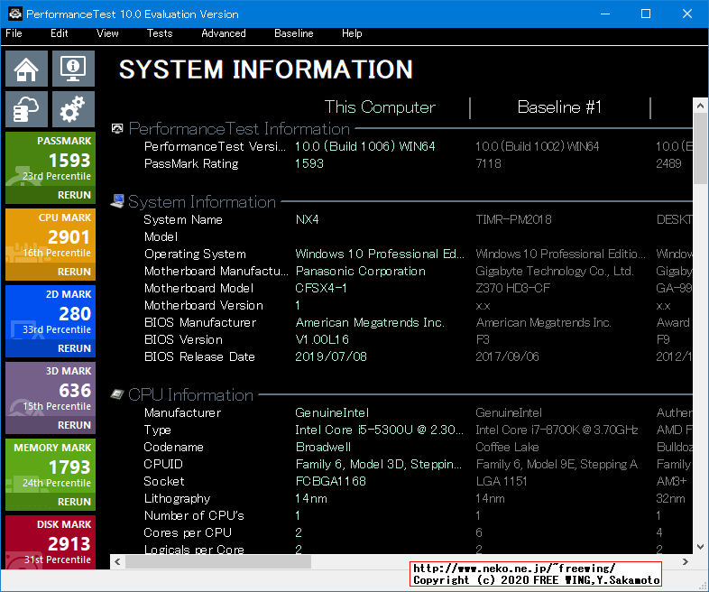
Task: Open the gears settings icon
Action: [x=73, y=109]
